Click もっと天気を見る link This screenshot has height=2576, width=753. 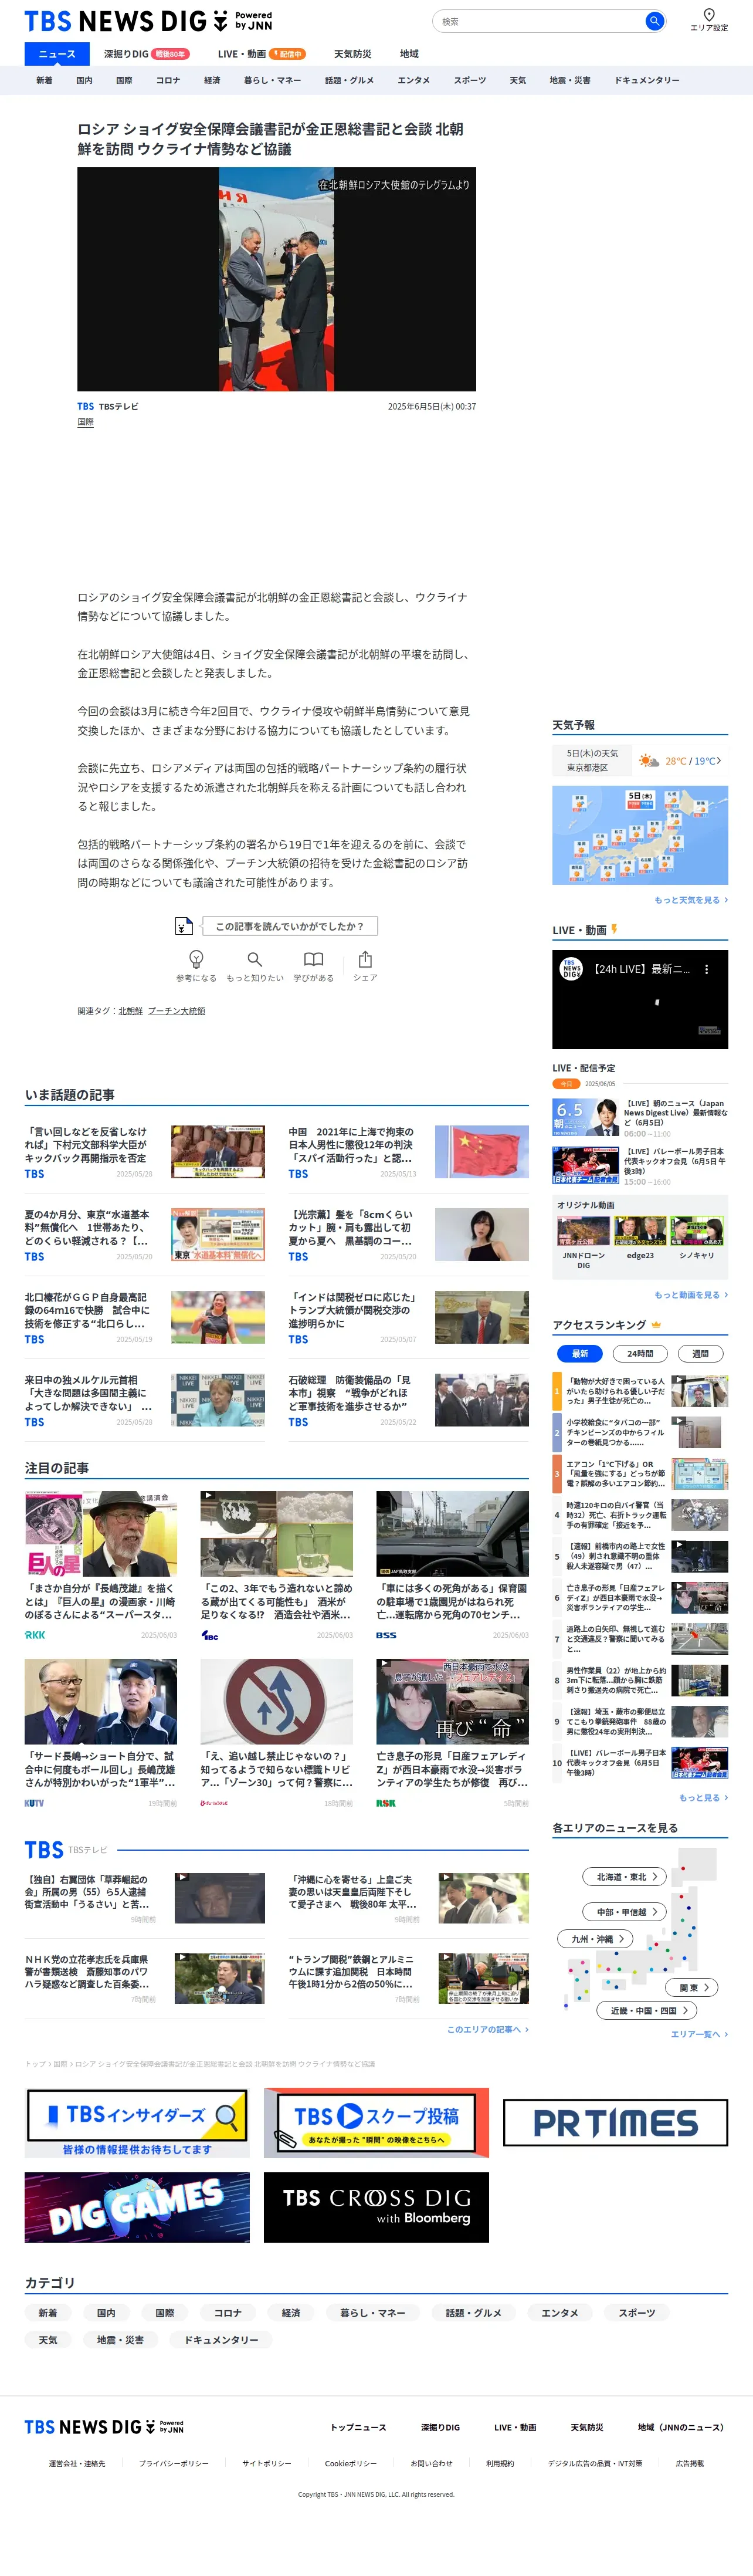pyautogui.click(x=691, y=900)
